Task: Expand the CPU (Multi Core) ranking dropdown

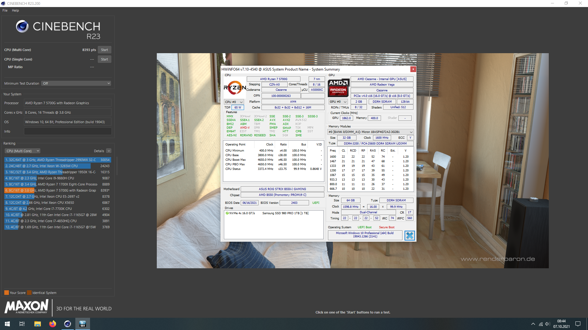Action: tap(22, 151)
